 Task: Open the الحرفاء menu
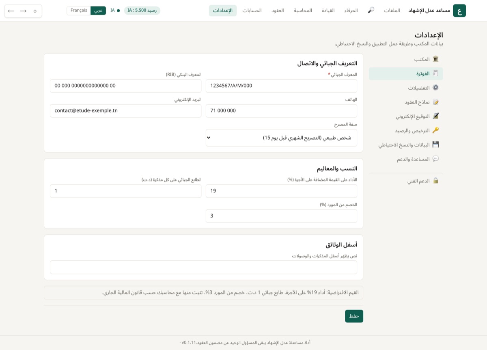click(x=351, y=11)
